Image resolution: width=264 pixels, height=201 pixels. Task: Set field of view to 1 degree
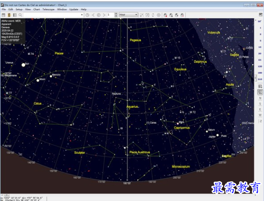(x=260, y=28)
